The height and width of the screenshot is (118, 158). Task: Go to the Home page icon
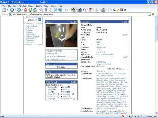coord(35,10)
